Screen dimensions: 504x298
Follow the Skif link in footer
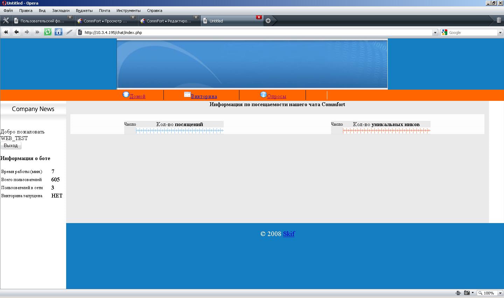(289, 234)
